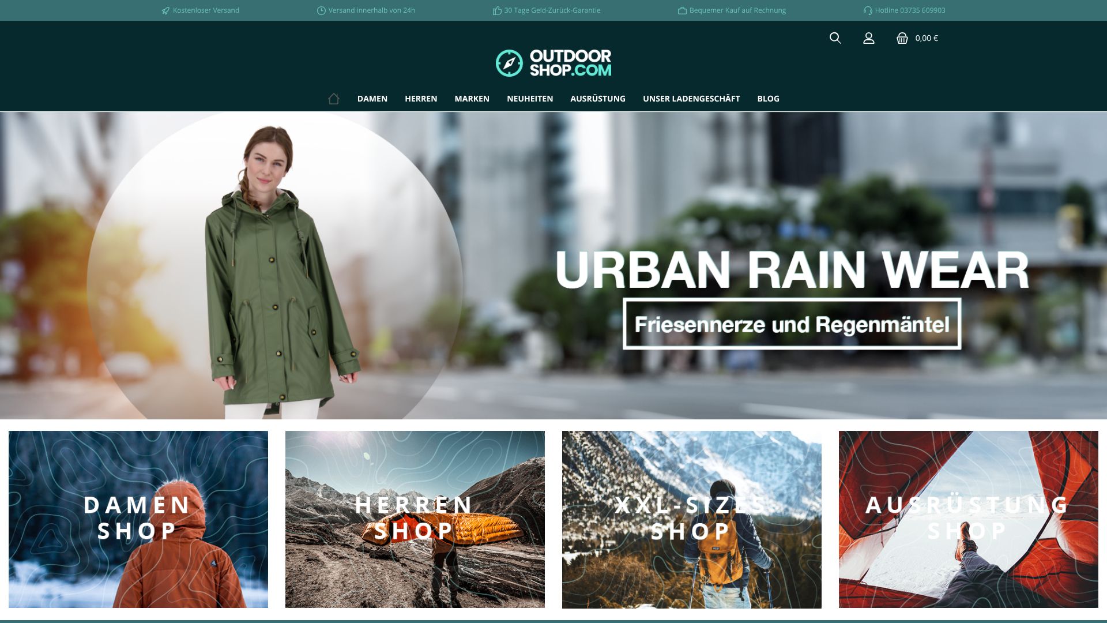The image size is (1107, 623).
Task: Open the DAMEN menu
Action: click(x=372, y=99)
